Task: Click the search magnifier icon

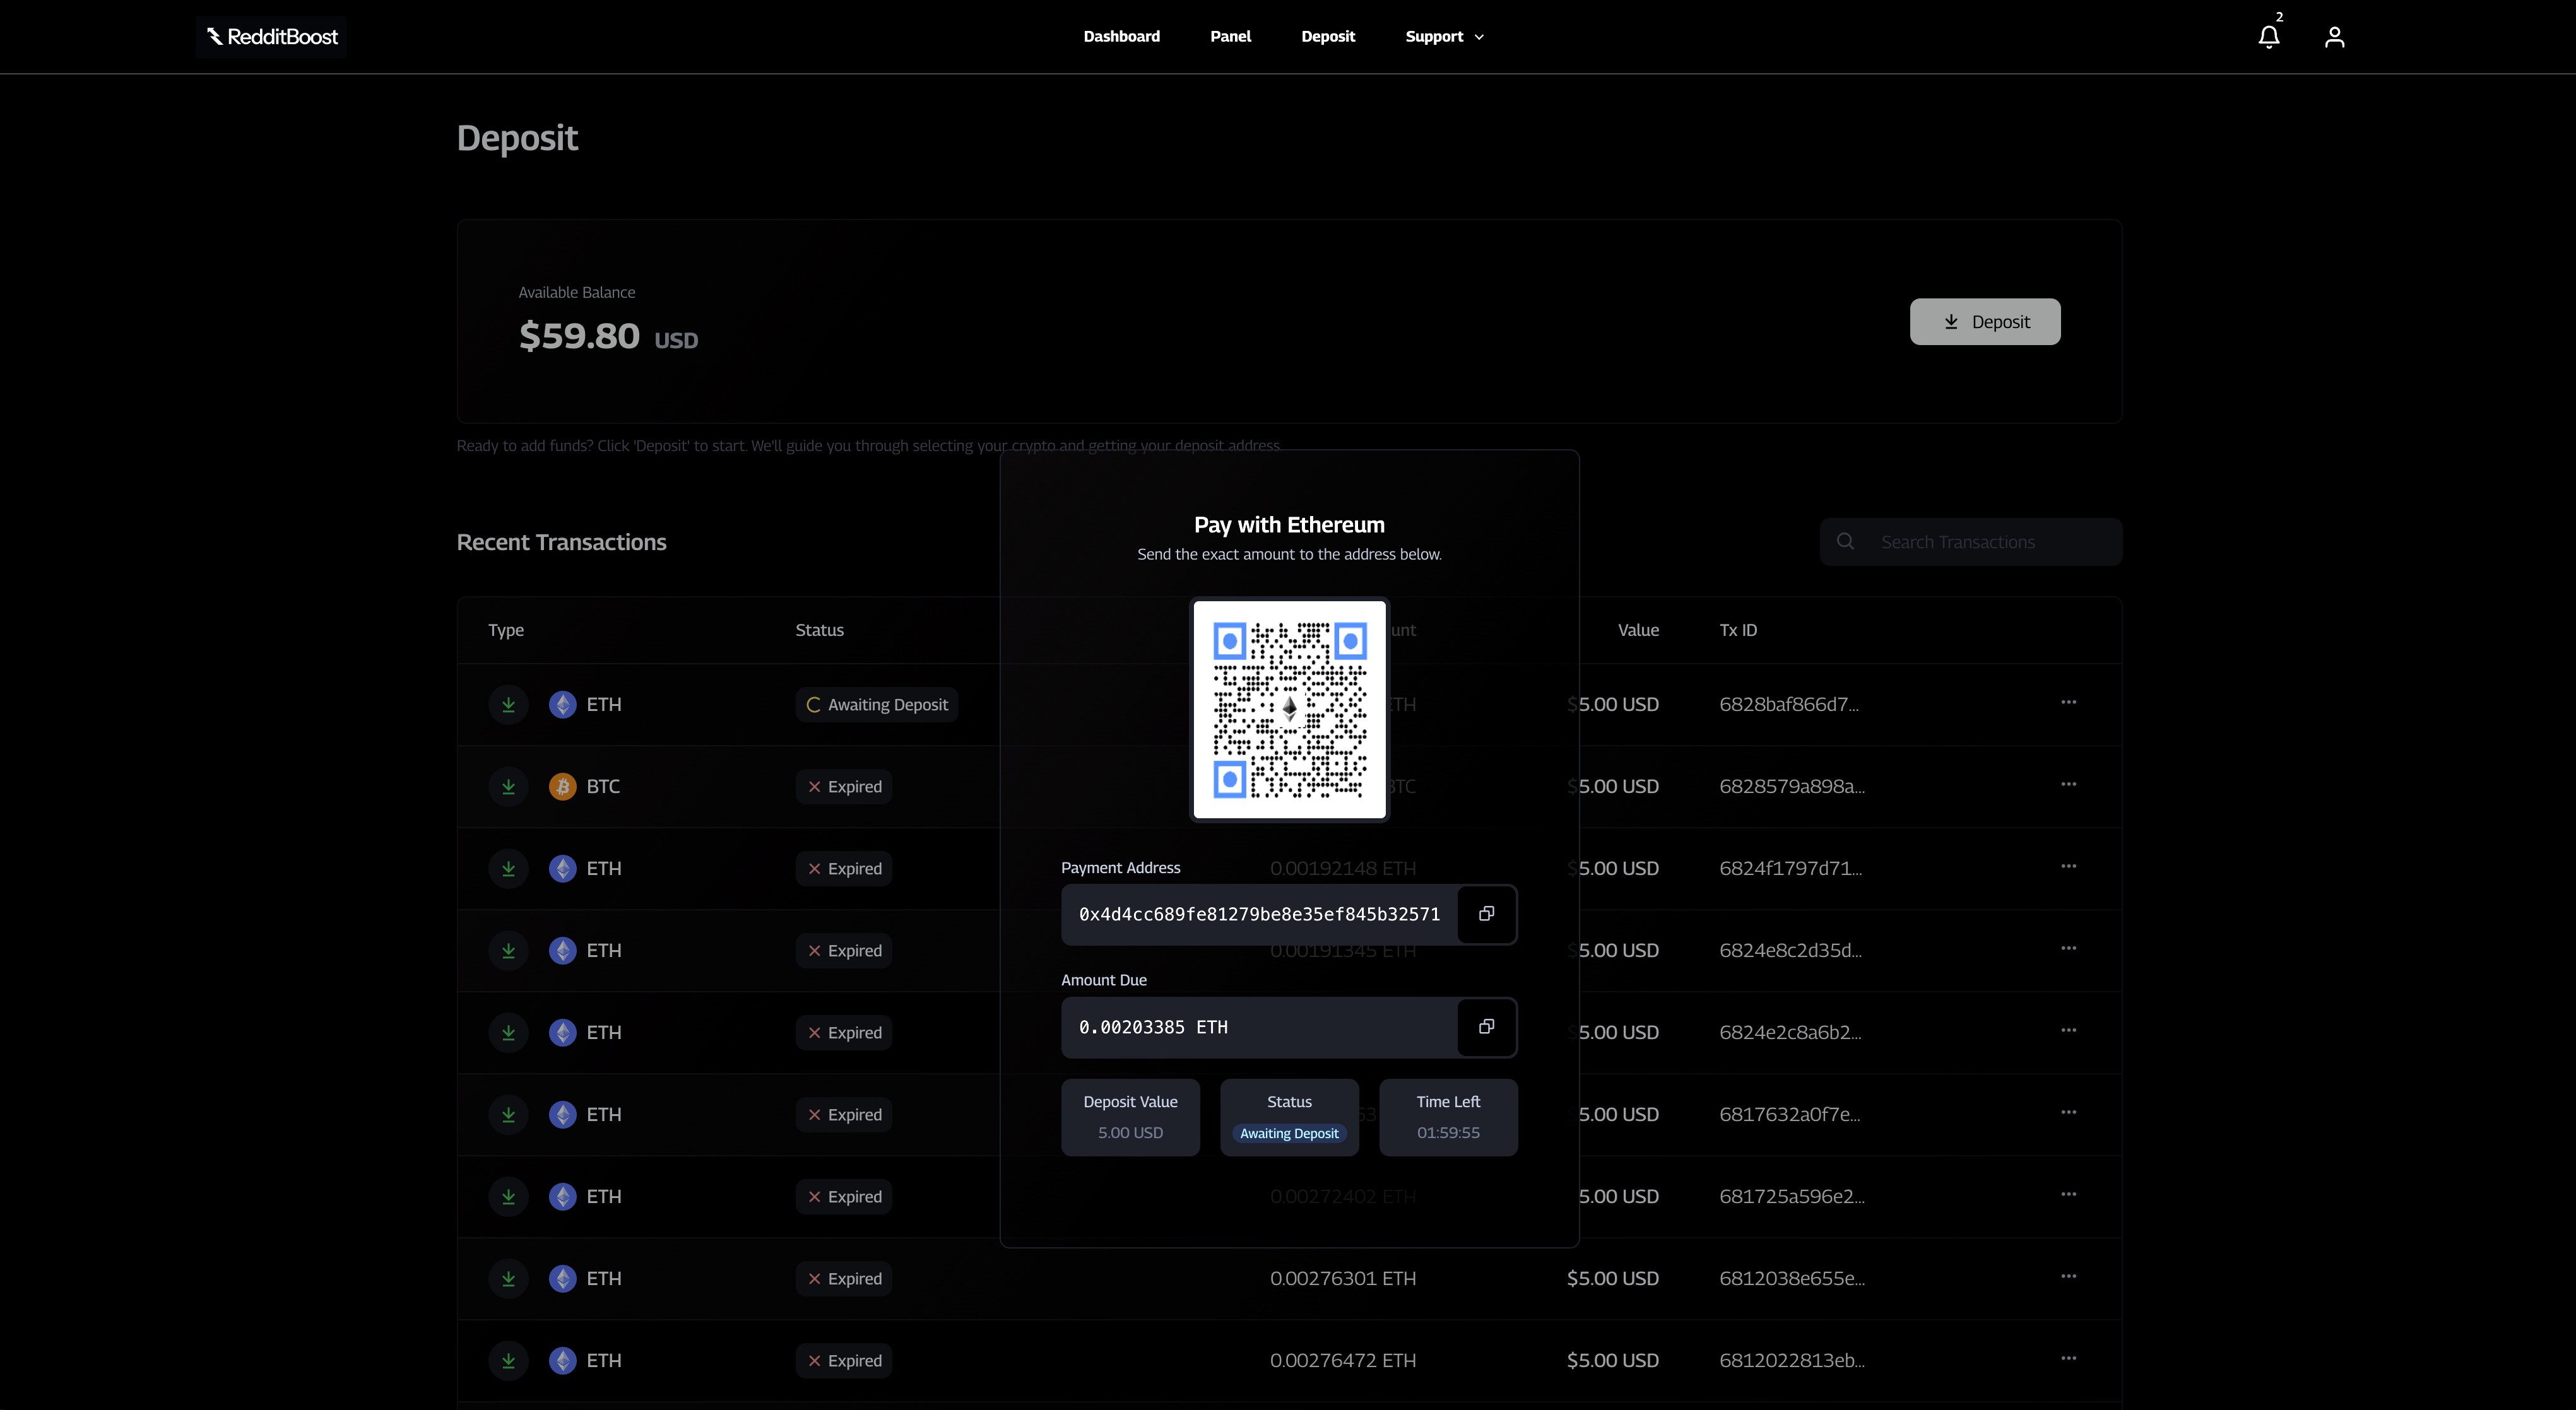Action: (1845, 542)
